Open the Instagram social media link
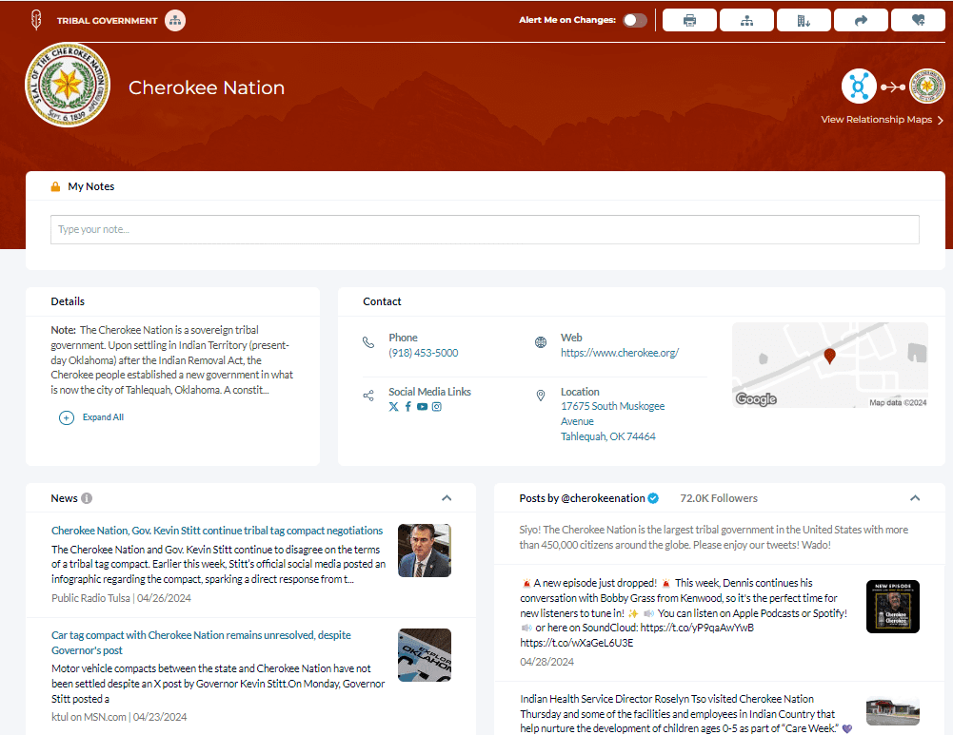Screen dimensions: 953x735 click(436, 407)
